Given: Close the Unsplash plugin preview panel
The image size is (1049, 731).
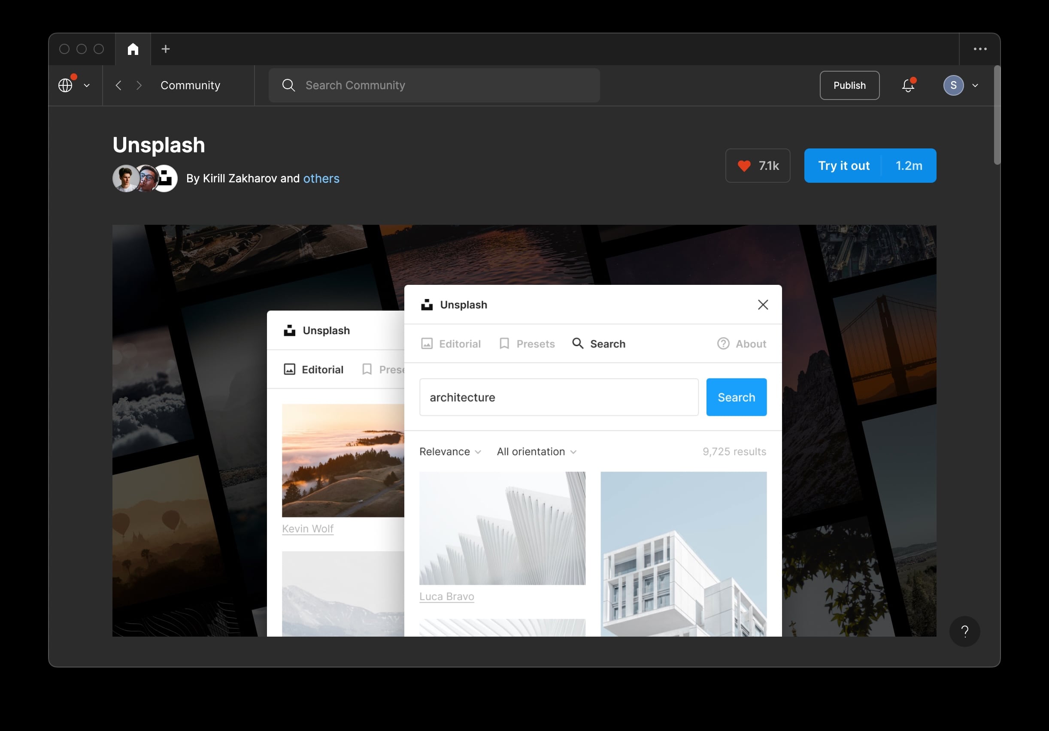Looking at the screenshot, I should (763, 305).
